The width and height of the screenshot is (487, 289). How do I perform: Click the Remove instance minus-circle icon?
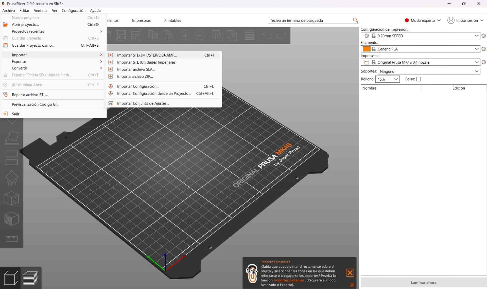(x=200, y=35)
